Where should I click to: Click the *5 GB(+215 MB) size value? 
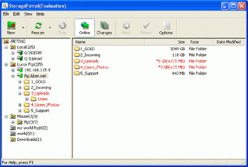point(170,61)
